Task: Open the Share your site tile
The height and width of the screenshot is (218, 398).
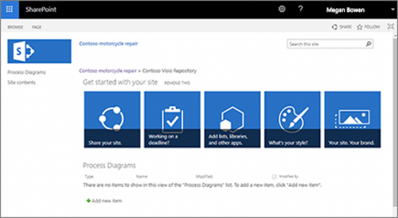Action: pyautogui.click(x=112, y=119)
